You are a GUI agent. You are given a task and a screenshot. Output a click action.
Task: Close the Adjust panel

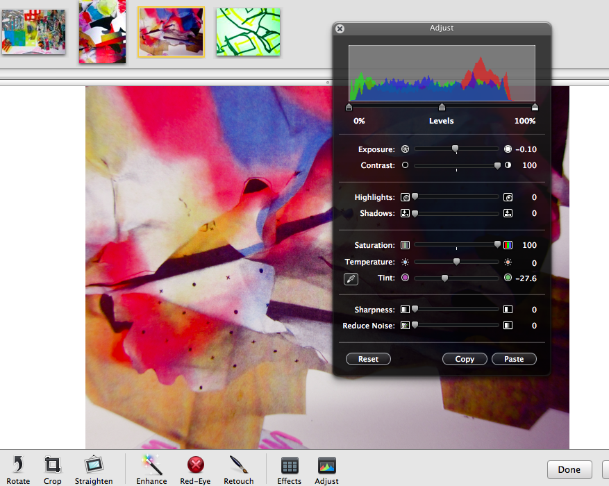(x=340, y=28)
